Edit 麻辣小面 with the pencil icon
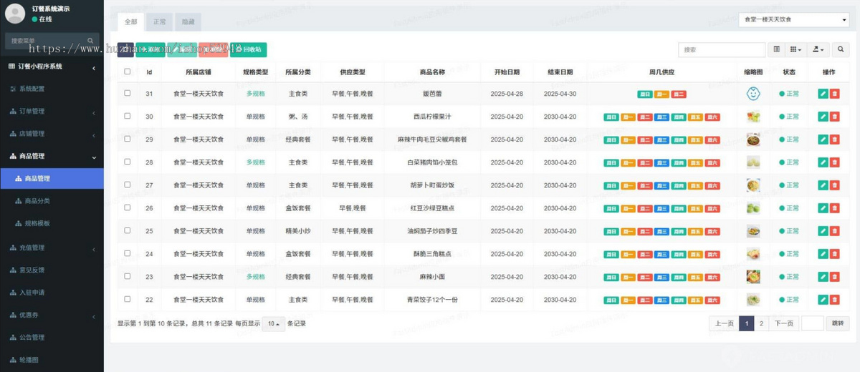Screen dimensions: 860x372 point(823,277)
